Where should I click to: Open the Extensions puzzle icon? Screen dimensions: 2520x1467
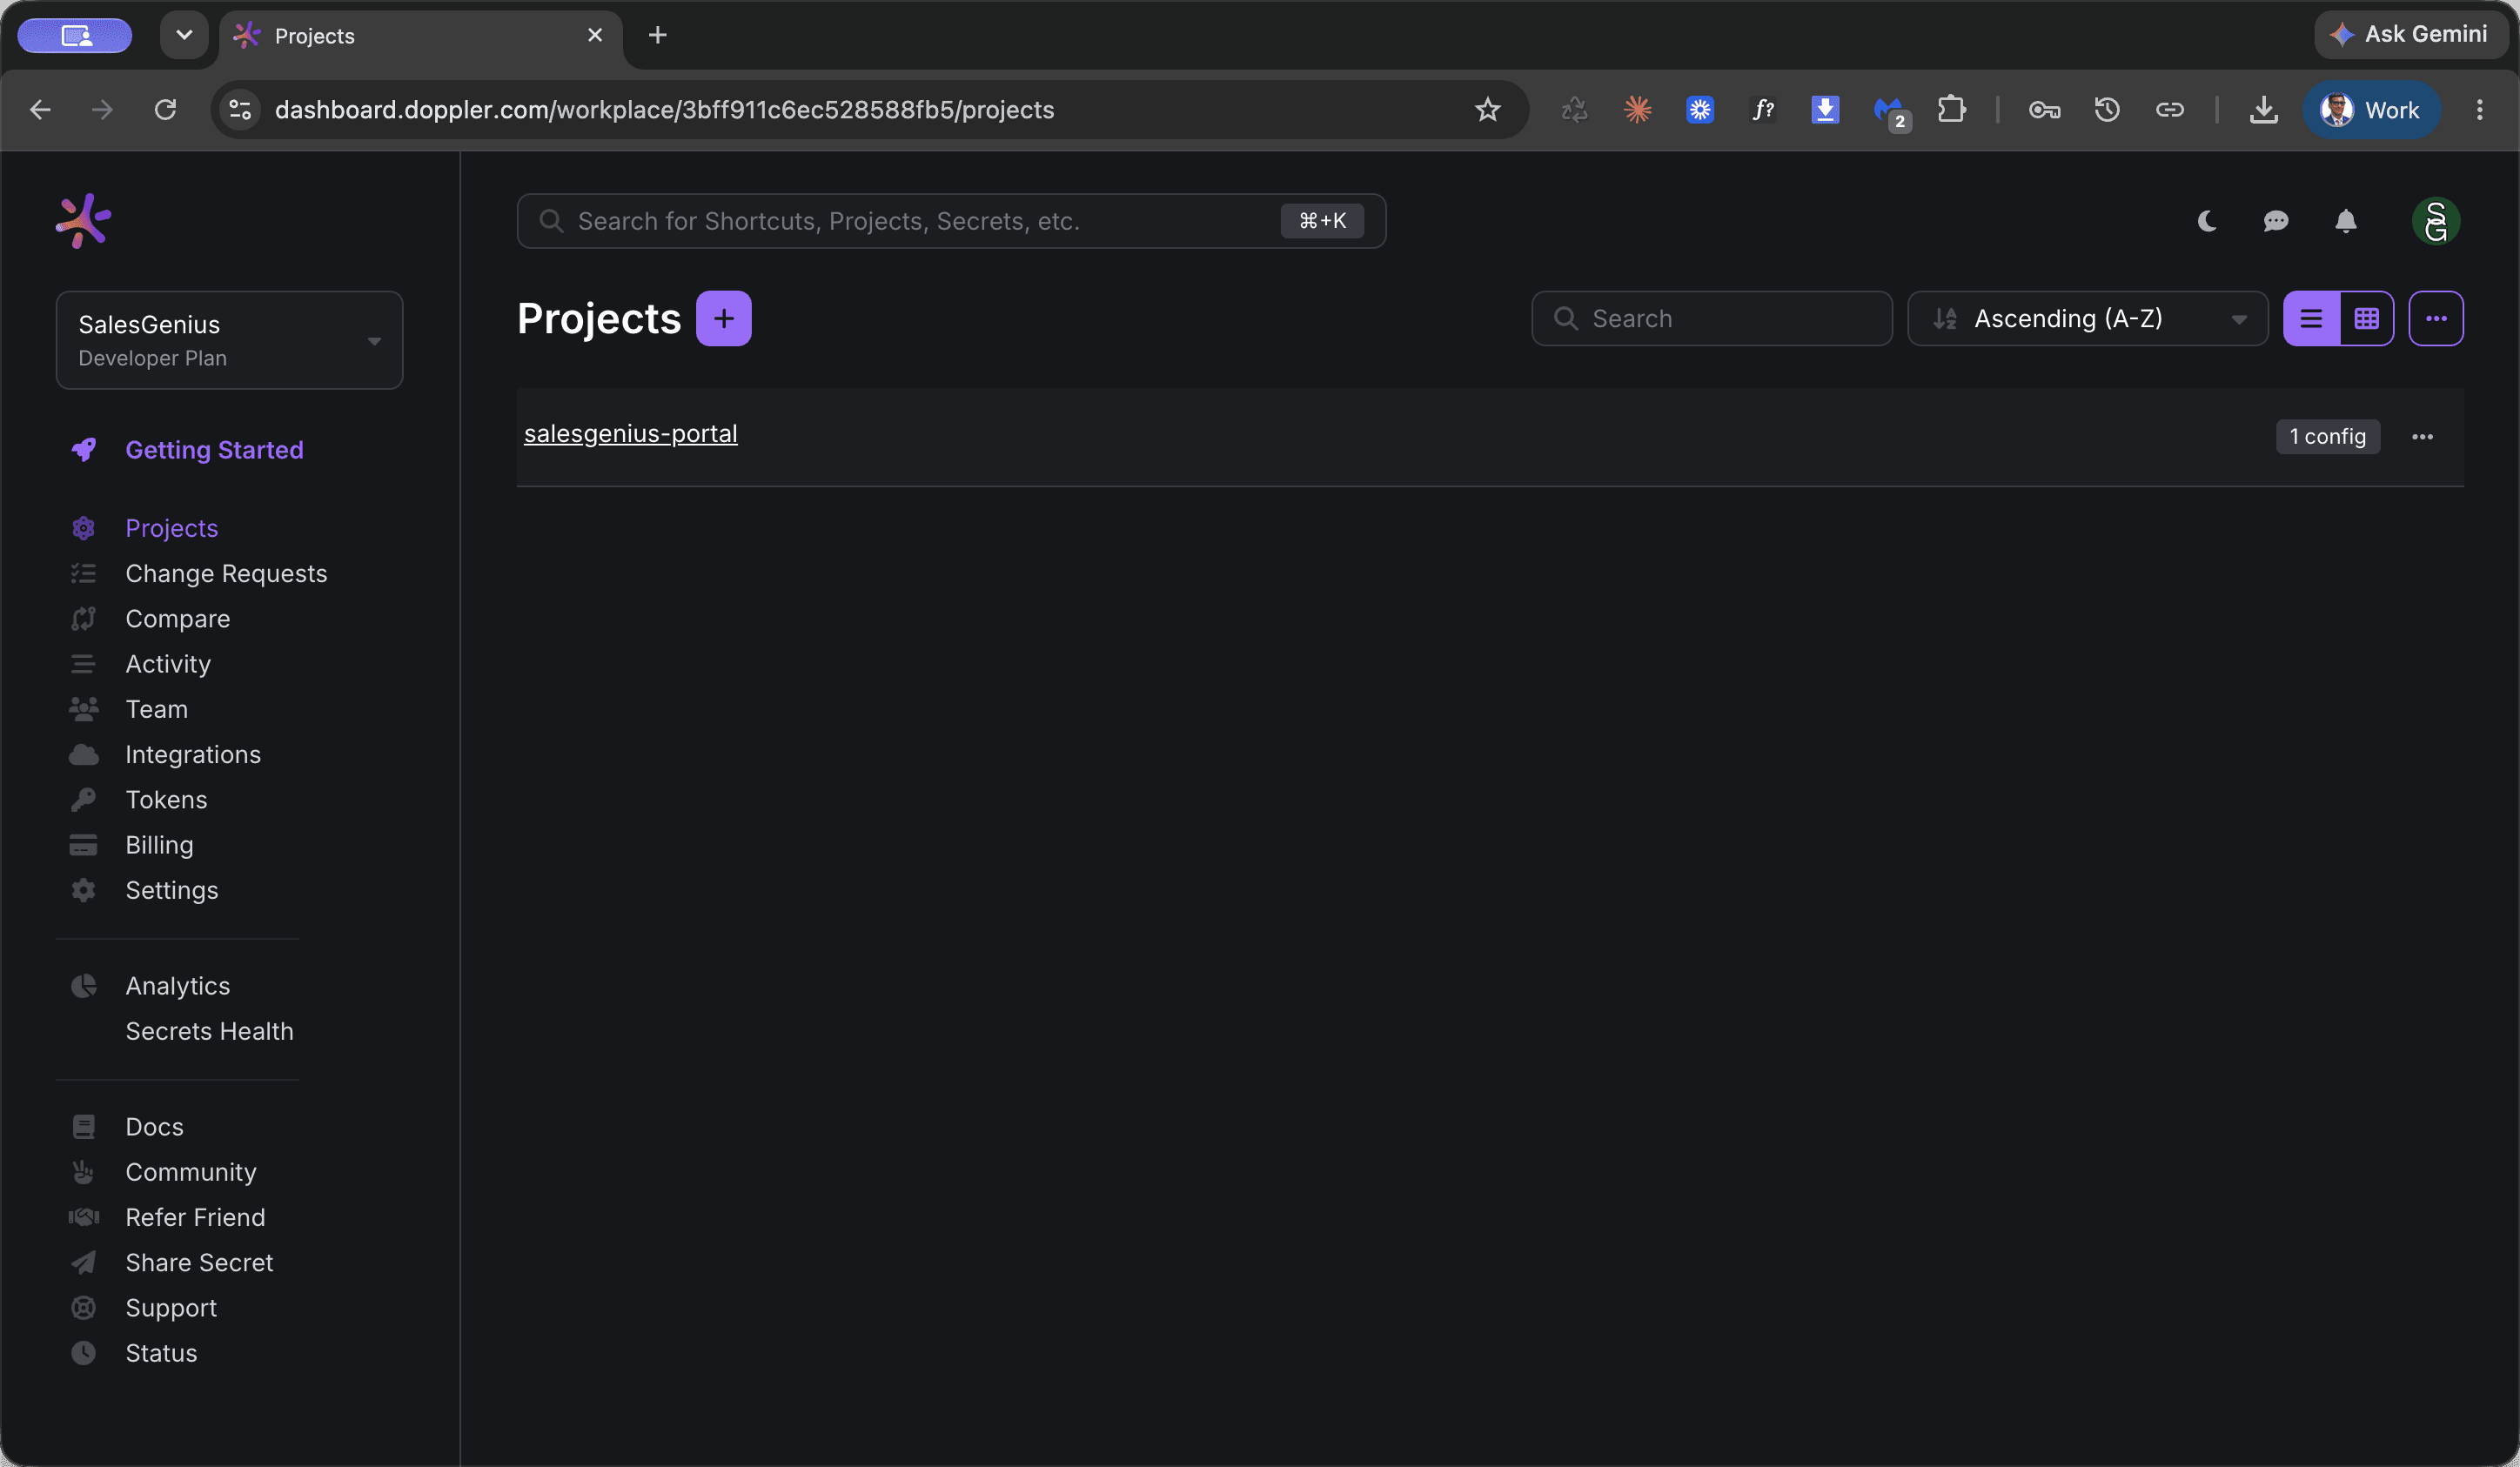[x=1951, y=110]
